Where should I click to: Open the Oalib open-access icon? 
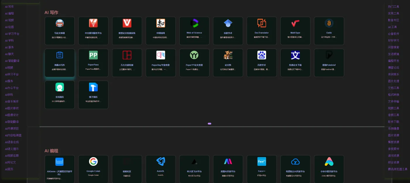329,23
